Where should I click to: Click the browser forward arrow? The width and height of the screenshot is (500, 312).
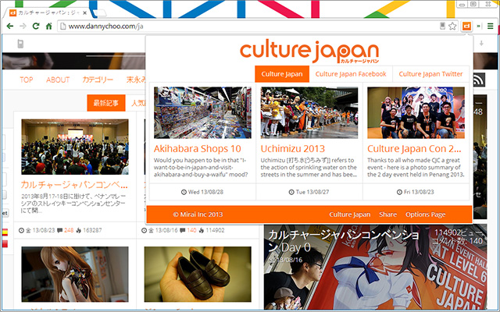coord(23,26)
